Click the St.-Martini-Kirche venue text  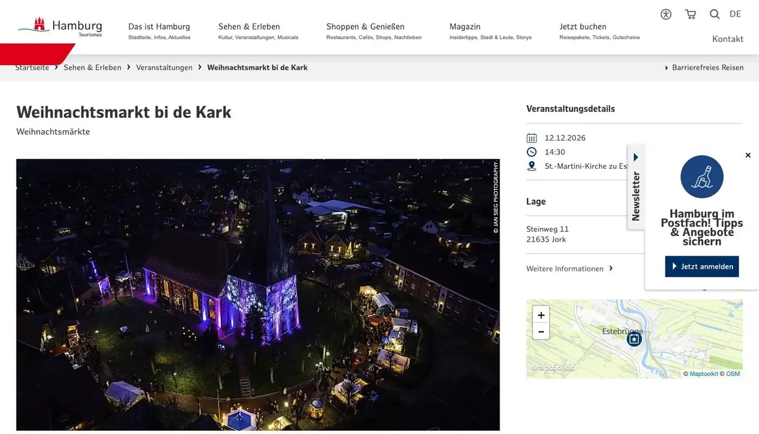pos(586,166)
